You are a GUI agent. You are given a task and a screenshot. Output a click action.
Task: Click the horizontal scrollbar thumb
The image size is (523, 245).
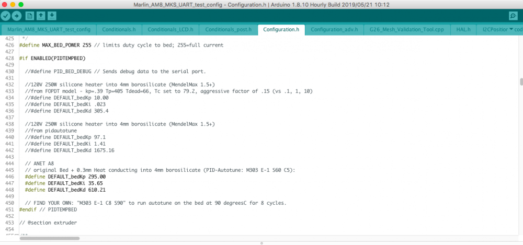49,238
